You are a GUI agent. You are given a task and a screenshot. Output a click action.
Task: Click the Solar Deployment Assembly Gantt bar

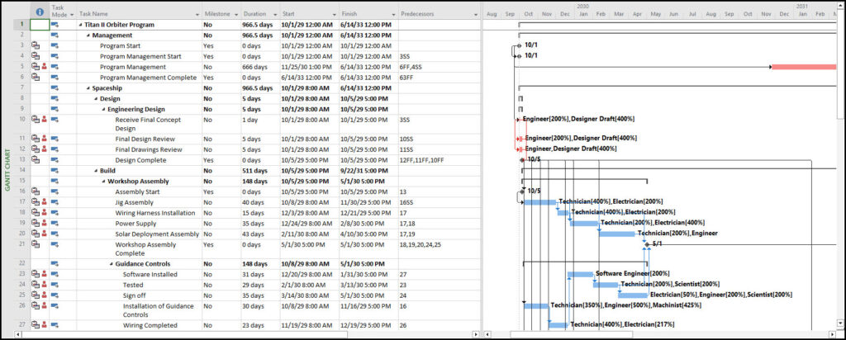pos(617,234)
